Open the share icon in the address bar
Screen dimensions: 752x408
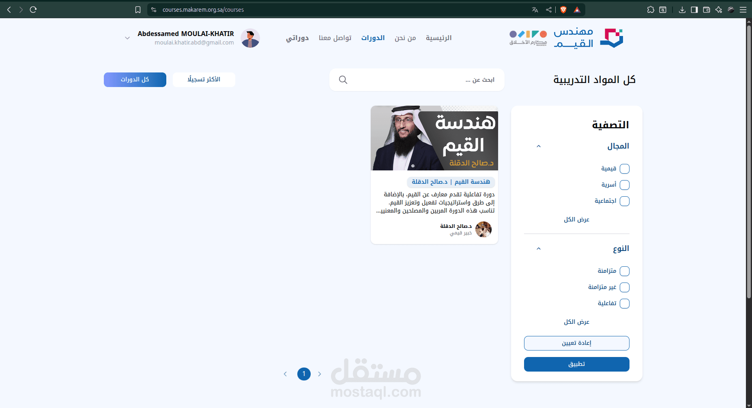pos(549,10)
